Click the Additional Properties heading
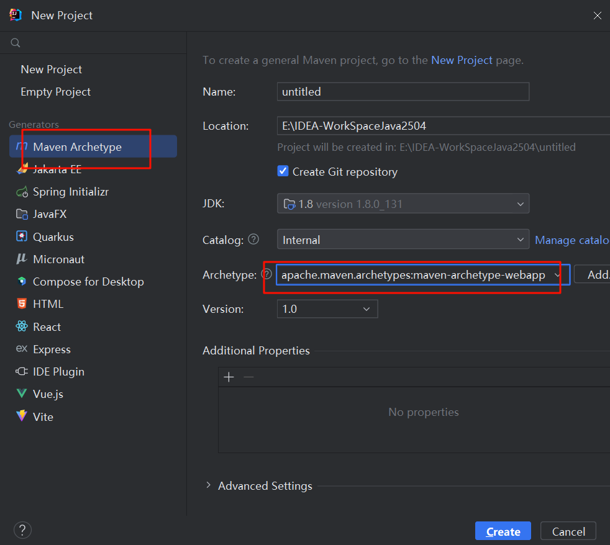This screenshot has width=610, height=545. pos(256,351)
